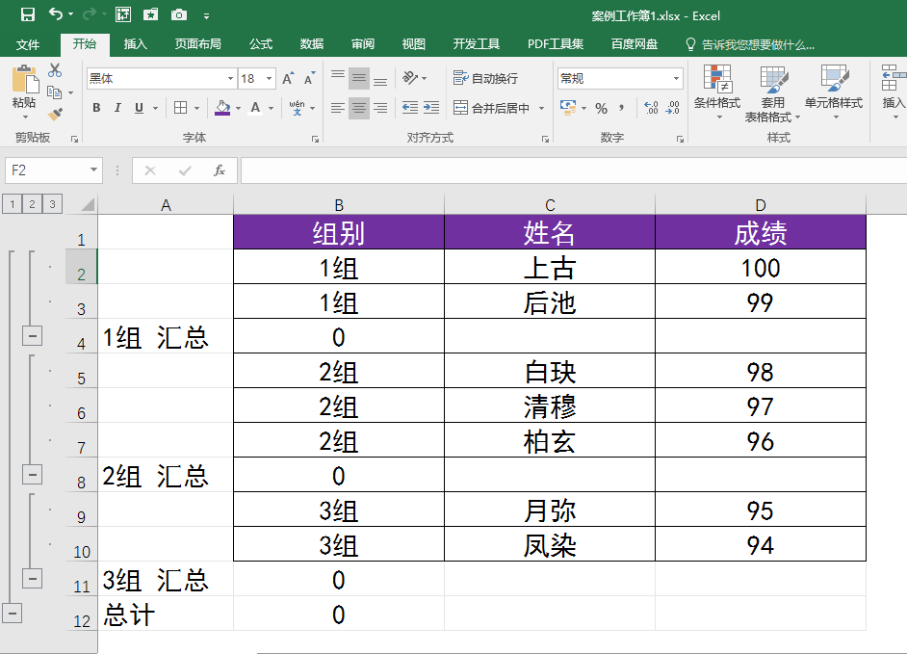Toggle align text right
This screenshot has width=907, height=654.
380,108
